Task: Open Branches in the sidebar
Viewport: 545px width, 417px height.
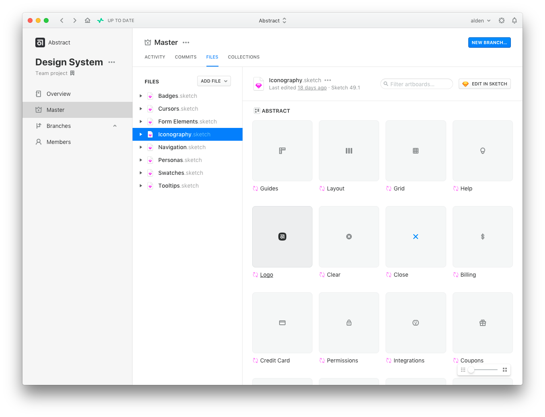Action: [78, 126]
